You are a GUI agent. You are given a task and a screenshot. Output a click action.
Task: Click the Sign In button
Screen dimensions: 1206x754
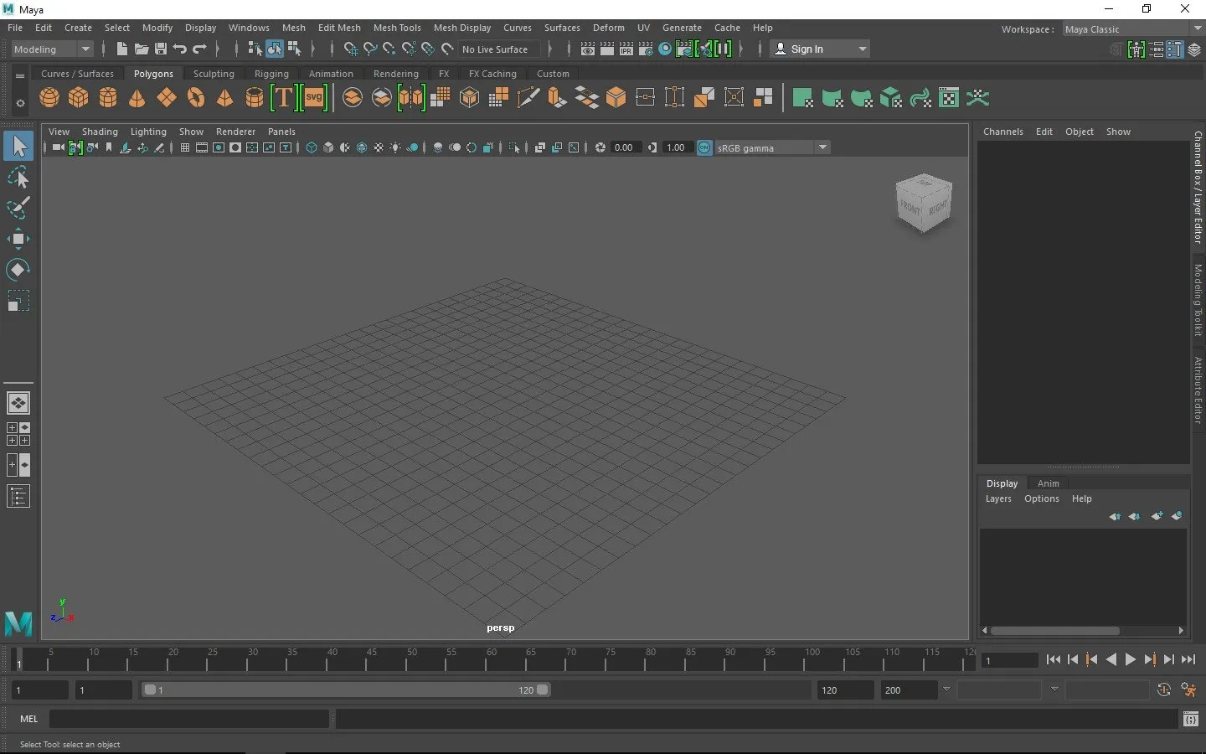[x=820, y=49]
